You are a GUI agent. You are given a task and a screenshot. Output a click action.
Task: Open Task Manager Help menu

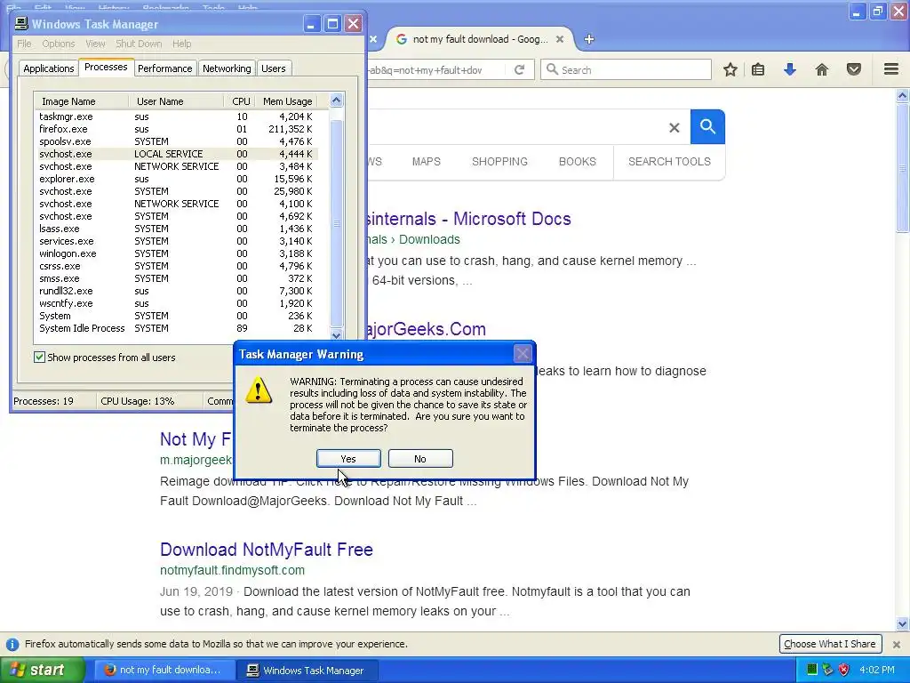point(181,44)
